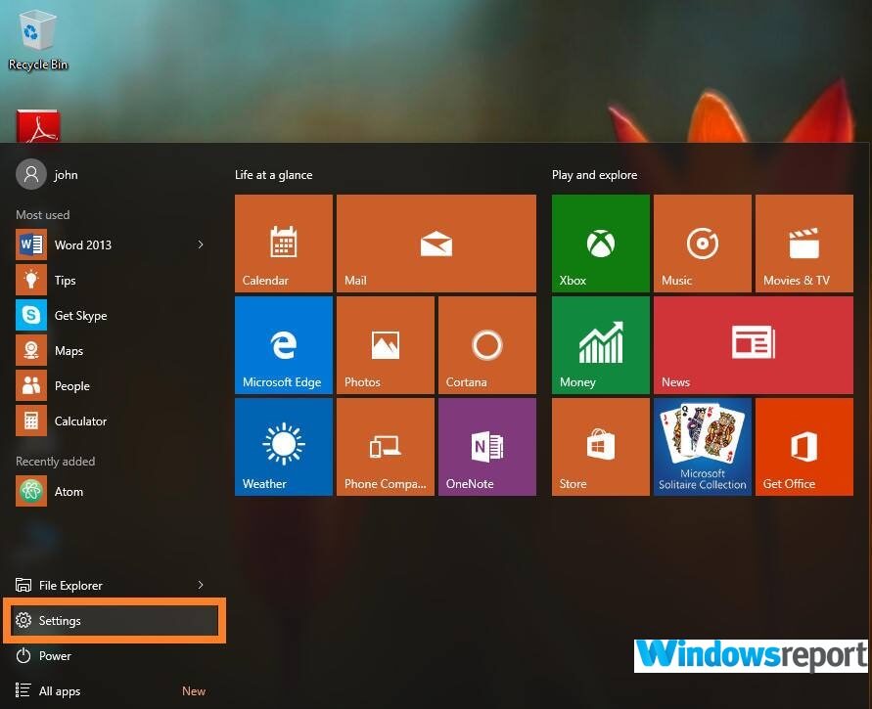This screenshot has height=709, width=872.
Task: Open the Mail tile
Action: pos(436,243)
